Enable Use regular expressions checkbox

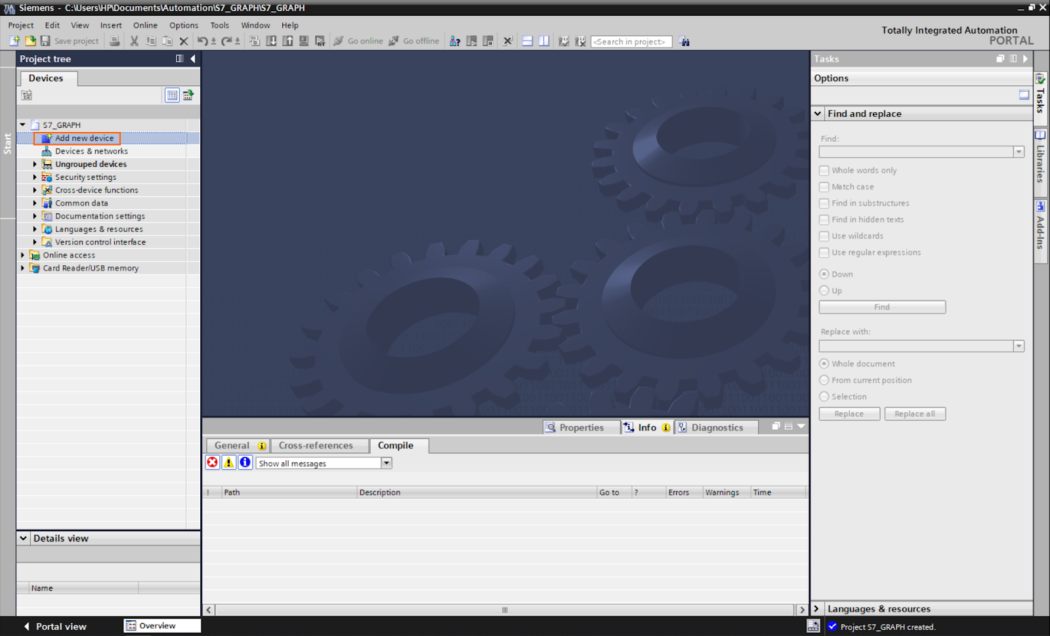click(824, 252)
